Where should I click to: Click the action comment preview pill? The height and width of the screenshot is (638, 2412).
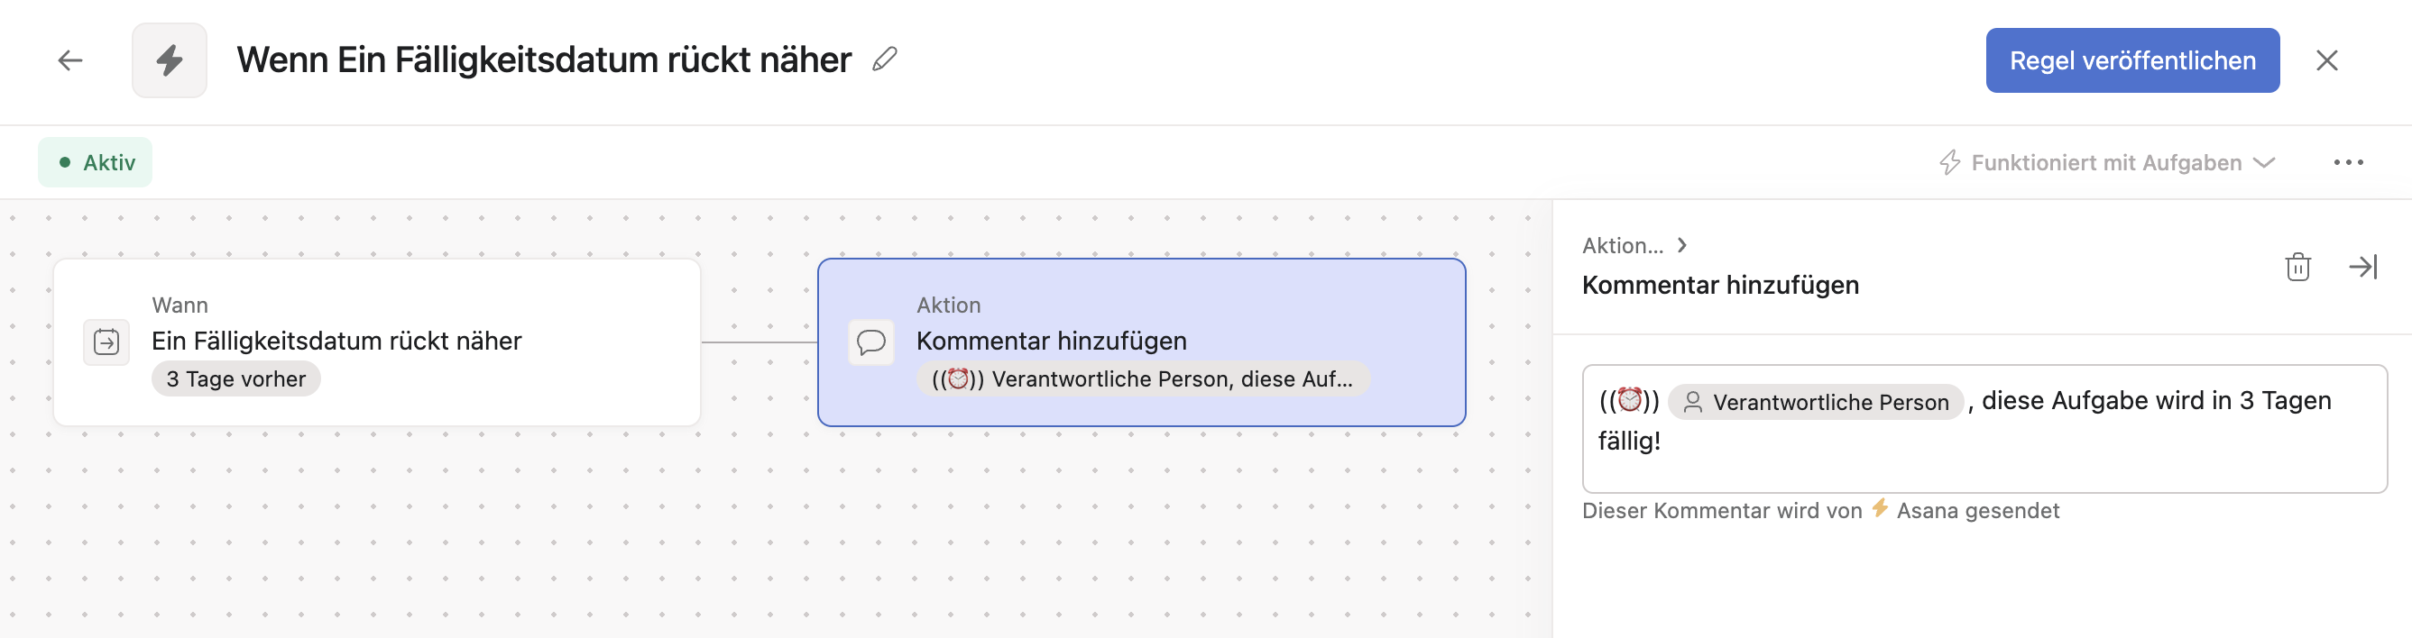click(1142, 379)
